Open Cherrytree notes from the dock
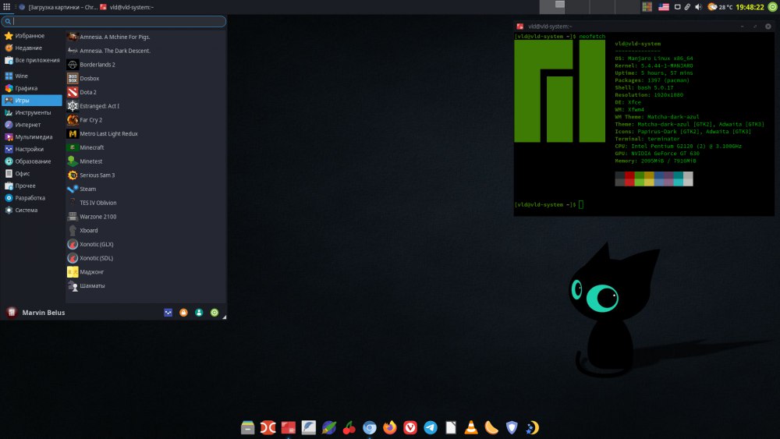The height and width of the screenshot is (439, 780). [349, 427]
